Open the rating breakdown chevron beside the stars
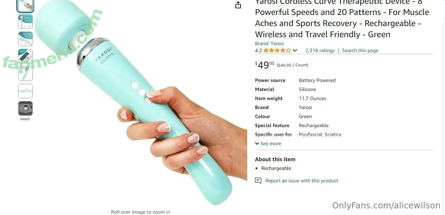This screenshot has height=215, width=445. pos(295,50)
